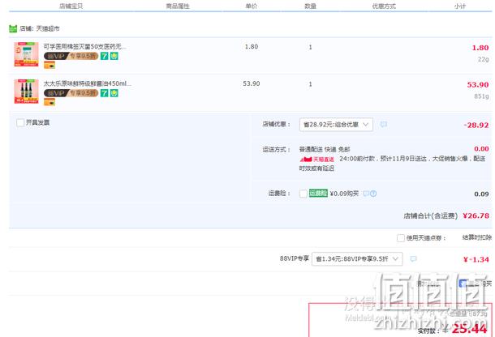Image resolution: width=495 pixels, height=337 pixels.
Task: Open the 太太乐原味鲜 soy sauce title link
Action: point(87,83)
